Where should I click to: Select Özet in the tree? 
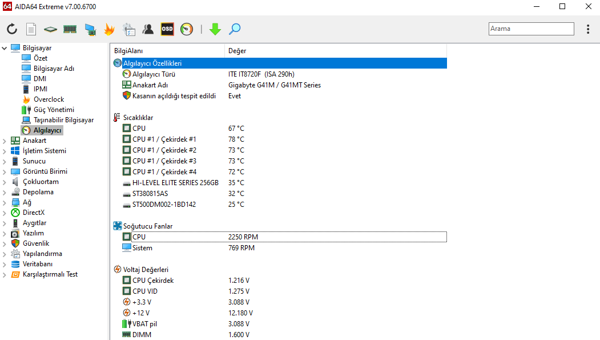(41, 58)
